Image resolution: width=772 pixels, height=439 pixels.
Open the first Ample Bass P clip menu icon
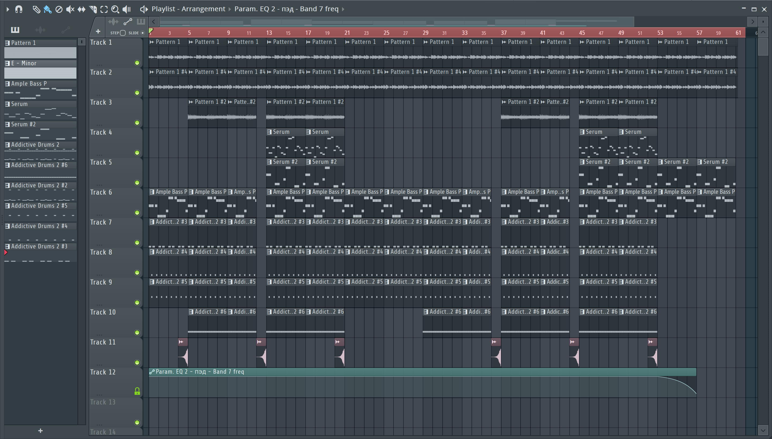152,192
